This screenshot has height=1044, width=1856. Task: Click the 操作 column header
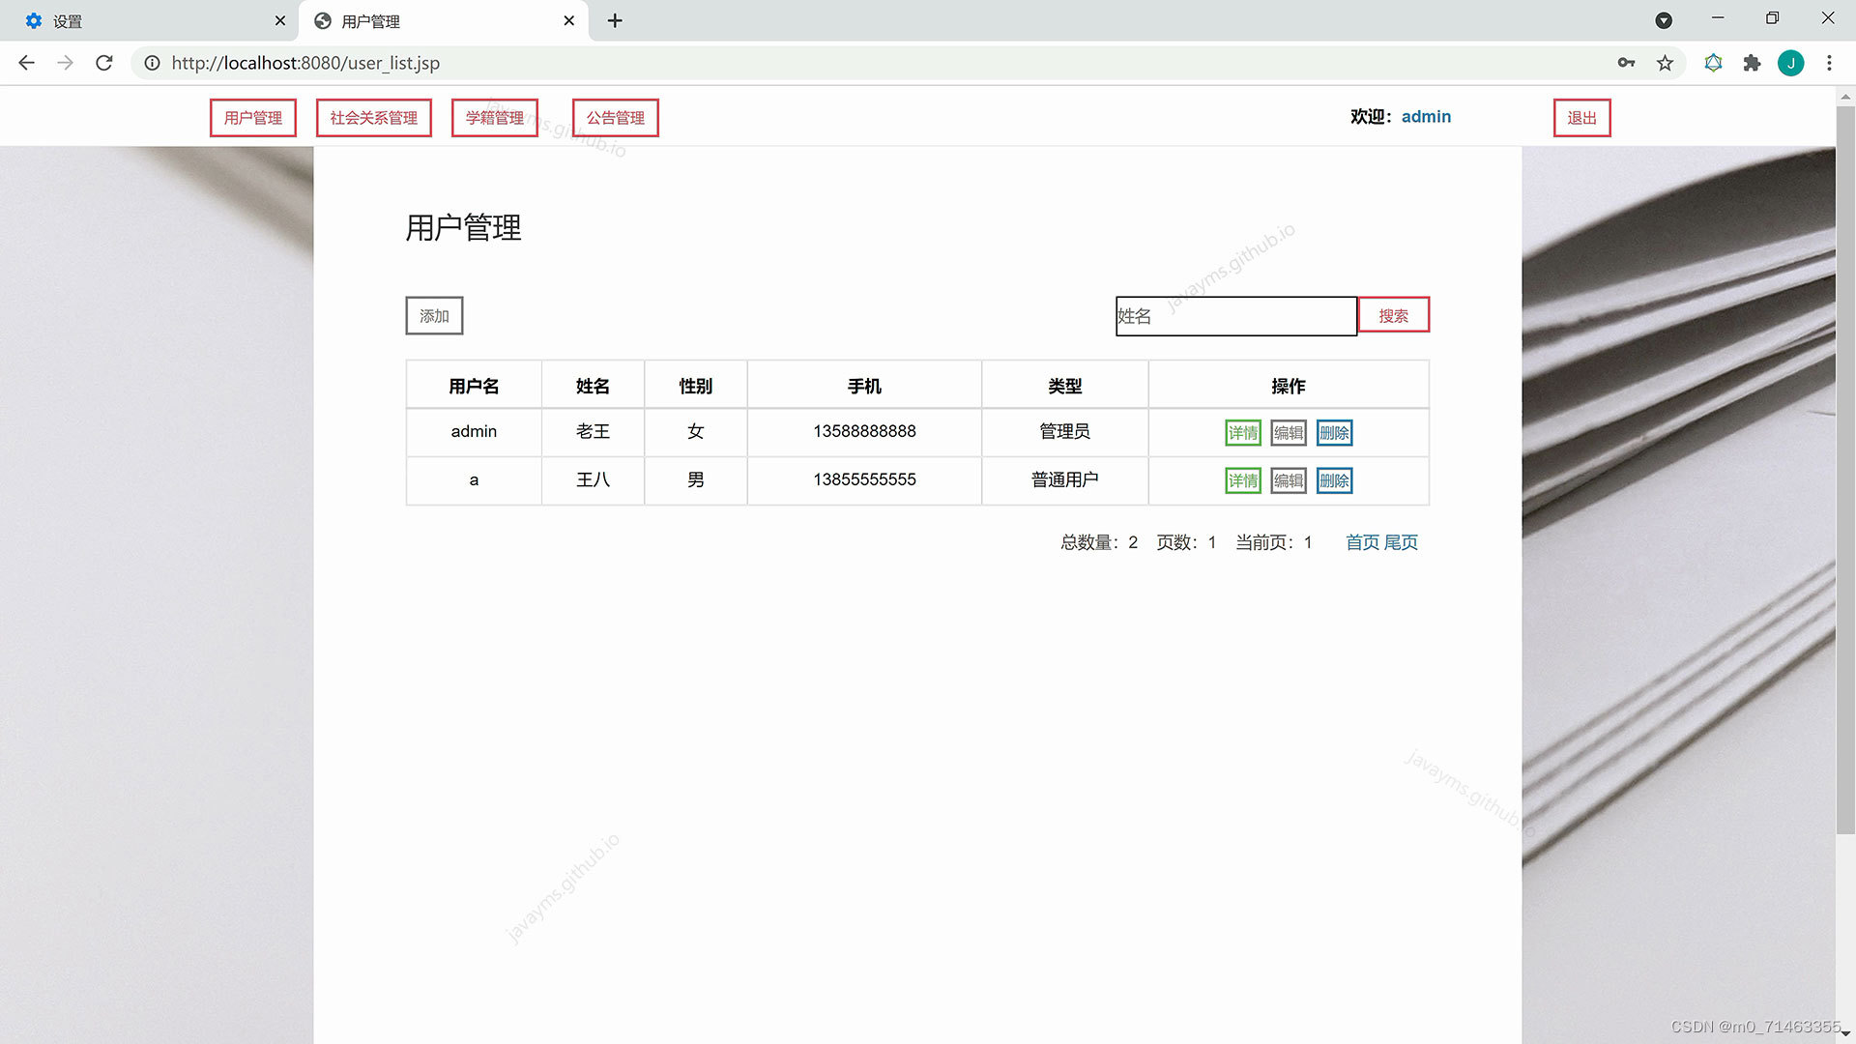[1289, 386]
